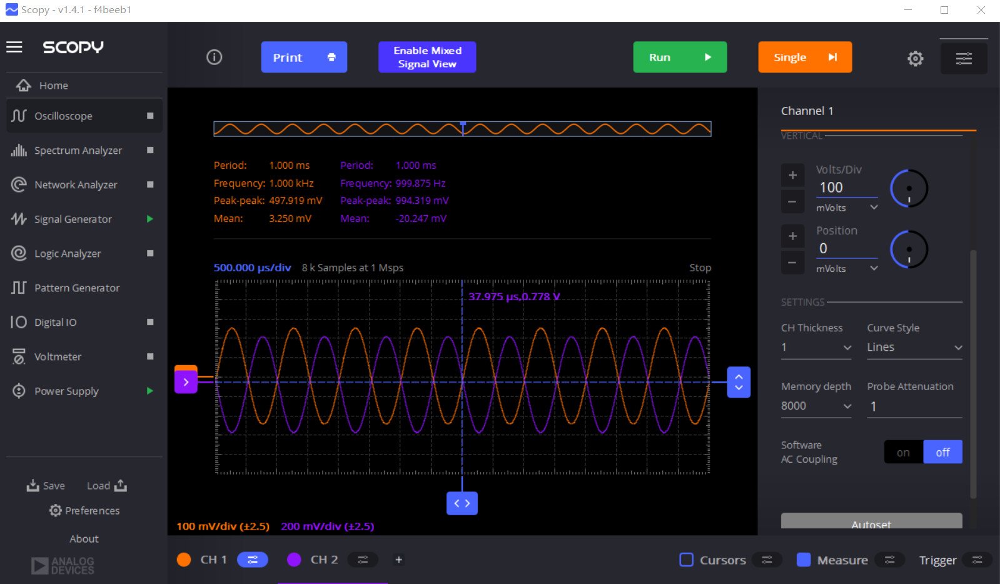This screenshot has height=584, width=1000.
Task: Open the settings gear icon in toolbar
Action: pos(915,58)
